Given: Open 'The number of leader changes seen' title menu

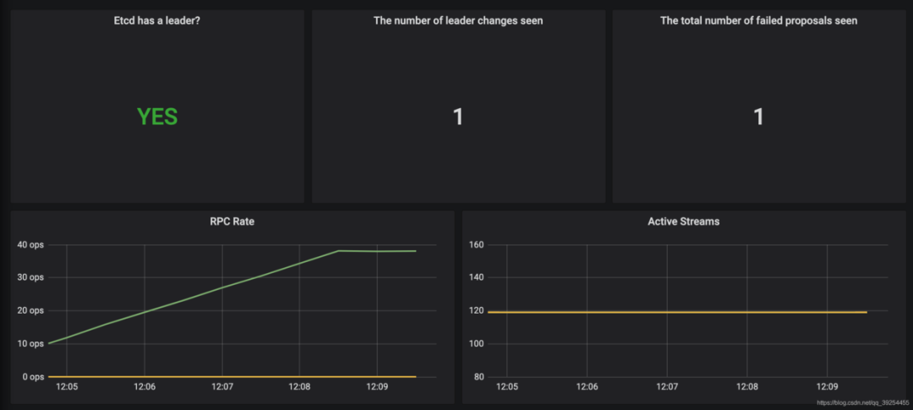Looking at the screenshot, I should pyautogui.click(x=457, y=21).
